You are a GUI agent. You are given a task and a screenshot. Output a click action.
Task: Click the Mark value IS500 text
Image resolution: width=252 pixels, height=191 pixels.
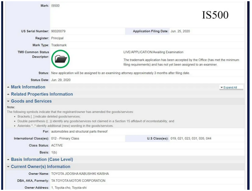tap(55, 6)
